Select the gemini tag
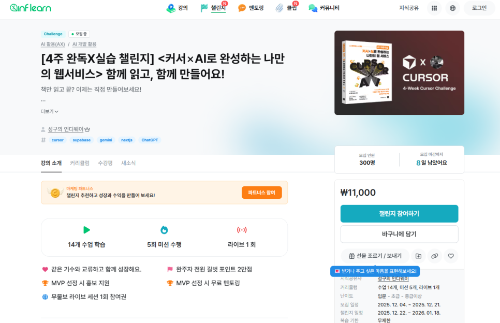Screen dimensions: 500x323 pos(106,140)
